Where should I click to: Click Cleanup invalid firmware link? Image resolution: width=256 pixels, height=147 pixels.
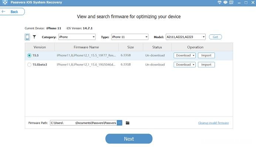(x=213, y=123)
